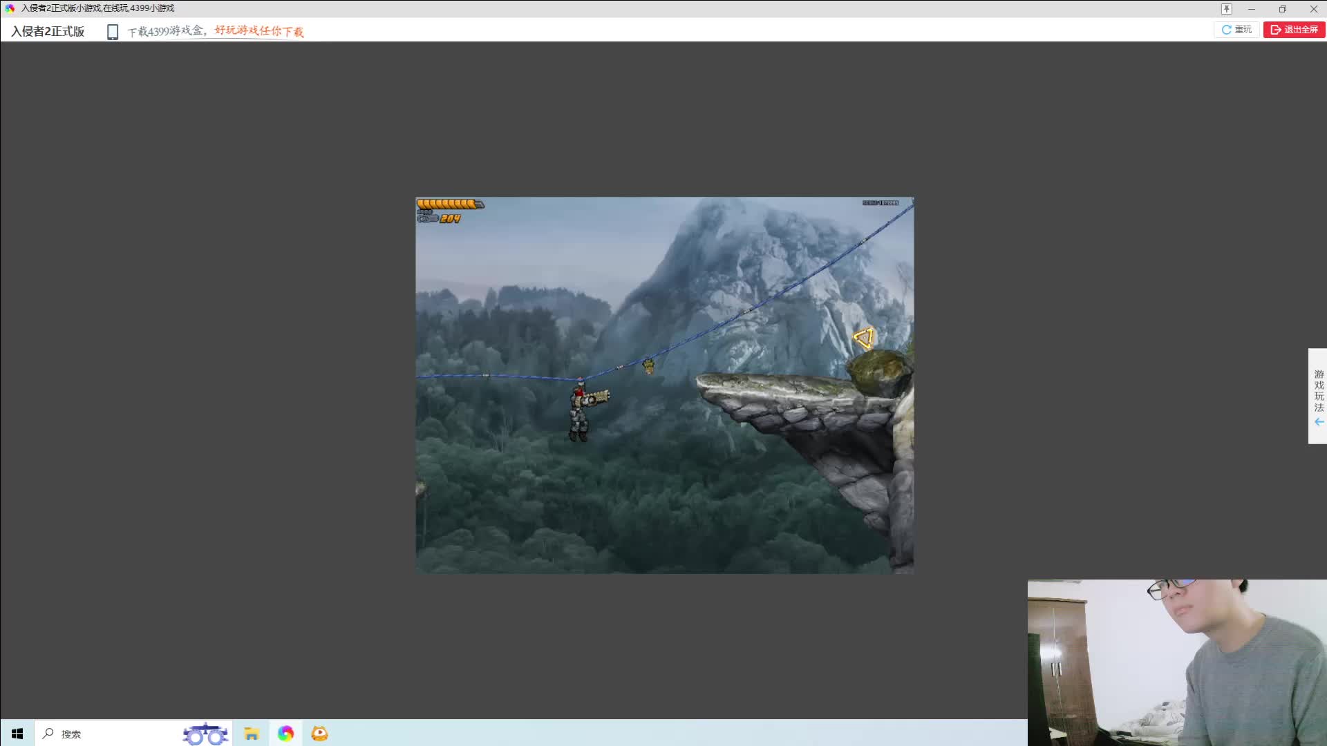Open the Windows Start menu

coord(17,734)
